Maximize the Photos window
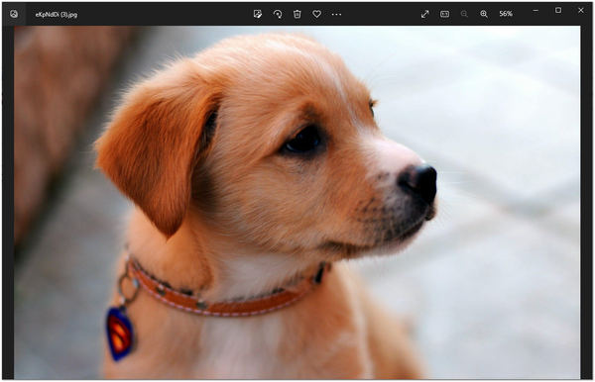 558,10
